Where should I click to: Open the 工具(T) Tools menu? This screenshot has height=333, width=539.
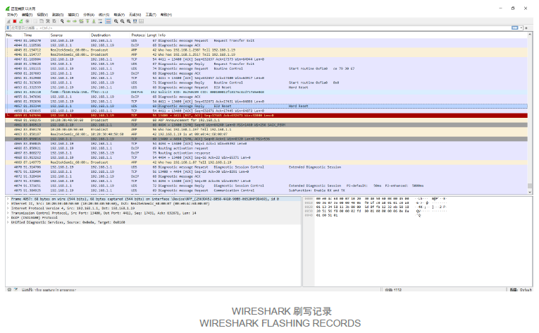pyautogui.click(x=151, y=15)
